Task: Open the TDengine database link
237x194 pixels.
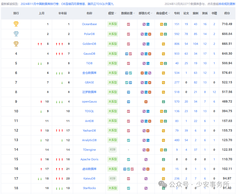Action: tap(89, 150)
